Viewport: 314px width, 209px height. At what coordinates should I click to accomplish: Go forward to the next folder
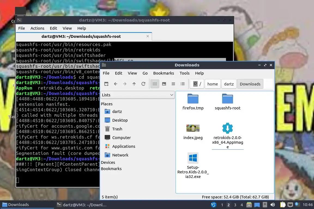click(125, 84)
